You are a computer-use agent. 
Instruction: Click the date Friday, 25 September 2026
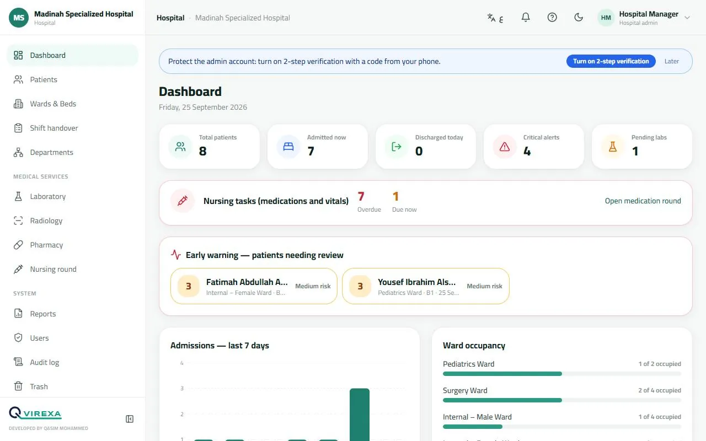click(203, 107)
